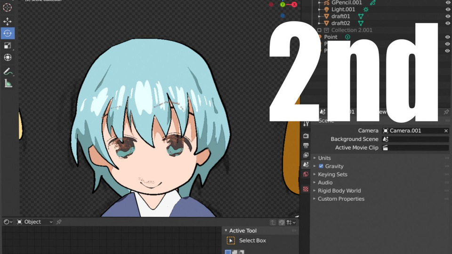Image resolution: width=452 pixels, height=254 pixels.
Task: Disable the Gravity checkbox
Action: click(x=321, y=166)
